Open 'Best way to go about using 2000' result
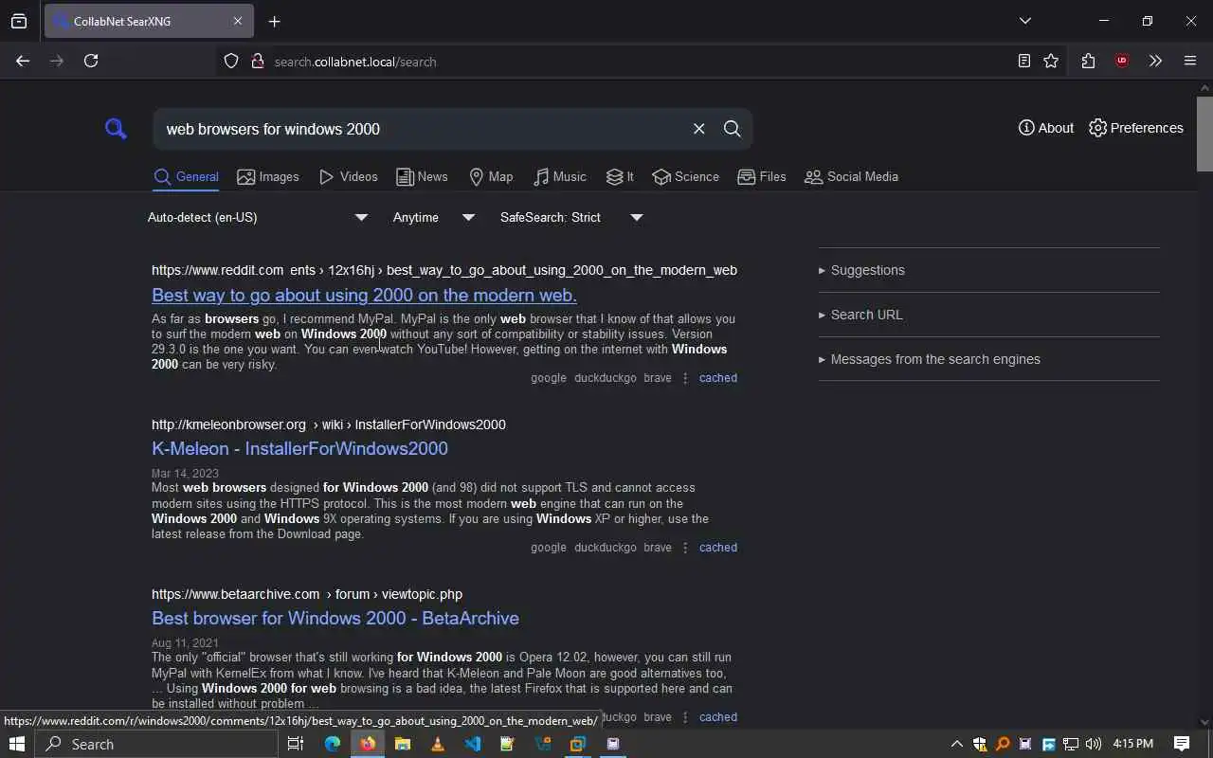The image size is (1213, 758). point(364,295)
